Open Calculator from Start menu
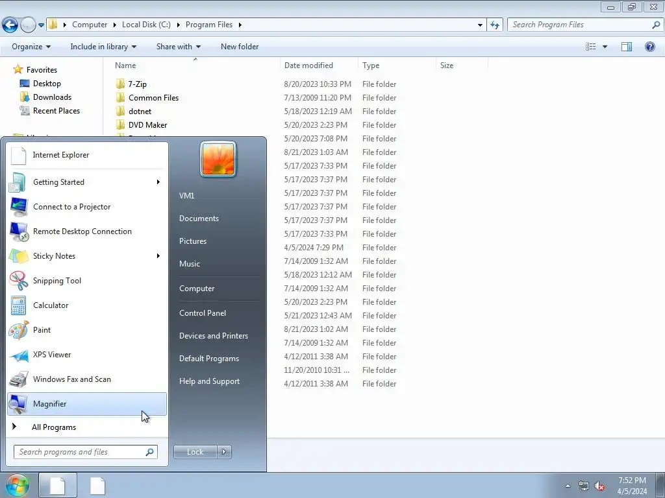The height and width of the screenshot is (498, 665). tap(87, 305)
